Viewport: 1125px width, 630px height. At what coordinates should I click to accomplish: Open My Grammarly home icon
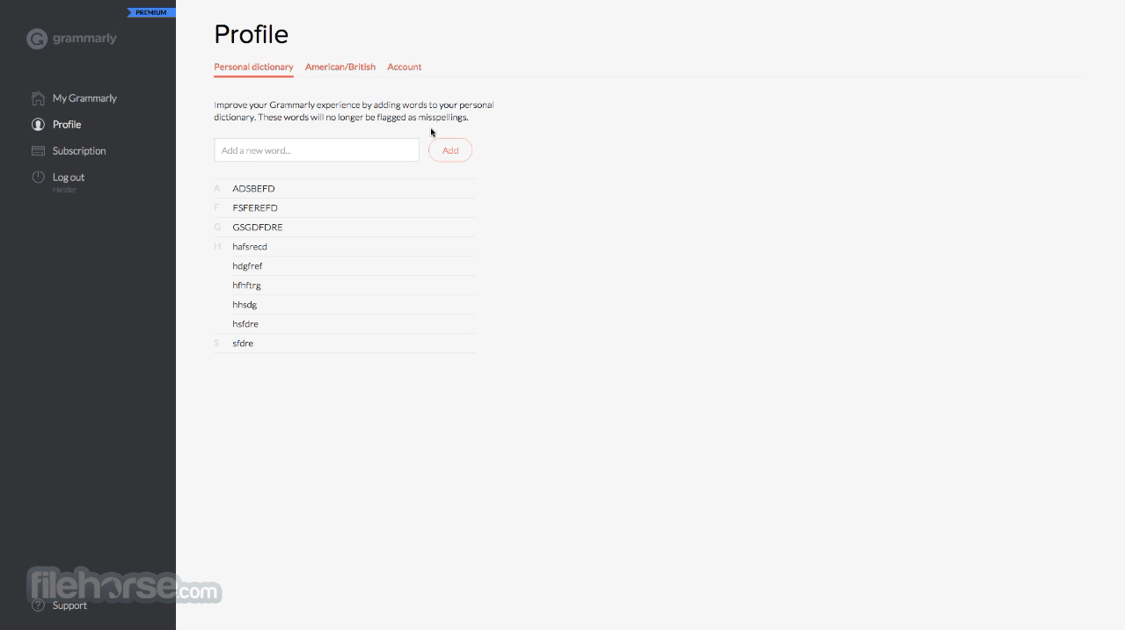(x=38, y=98)
